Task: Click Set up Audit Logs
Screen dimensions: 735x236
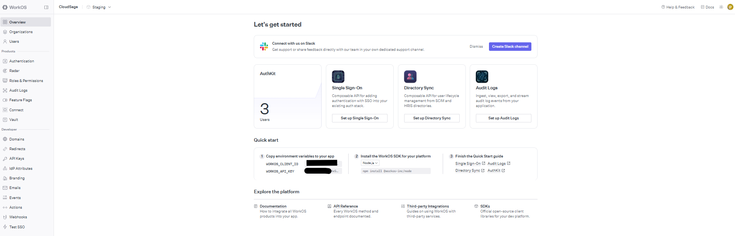Action: point(504,118)
